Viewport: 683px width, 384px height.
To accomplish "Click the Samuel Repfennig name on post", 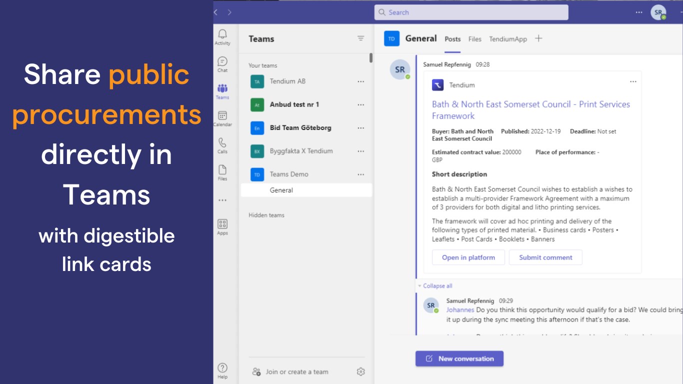I will click(447, 64).
